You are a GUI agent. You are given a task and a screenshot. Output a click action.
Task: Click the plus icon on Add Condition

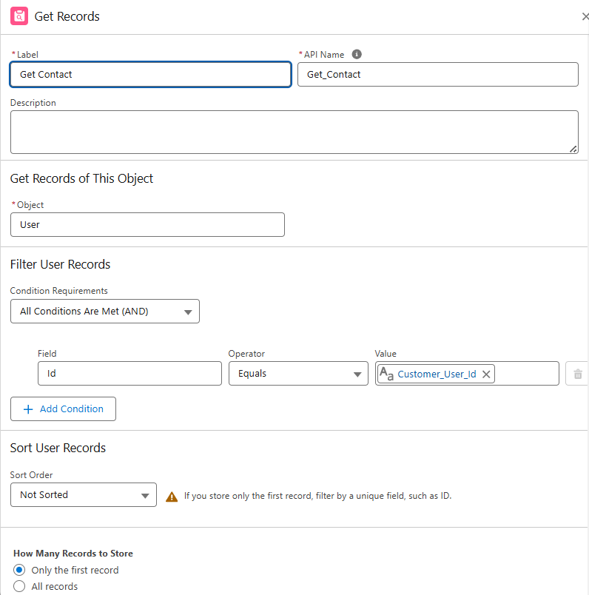click(x=28, y=409)
